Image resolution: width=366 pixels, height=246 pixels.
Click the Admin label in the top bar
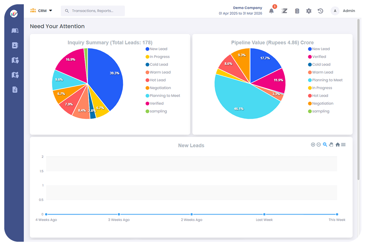tap(349, 11)
